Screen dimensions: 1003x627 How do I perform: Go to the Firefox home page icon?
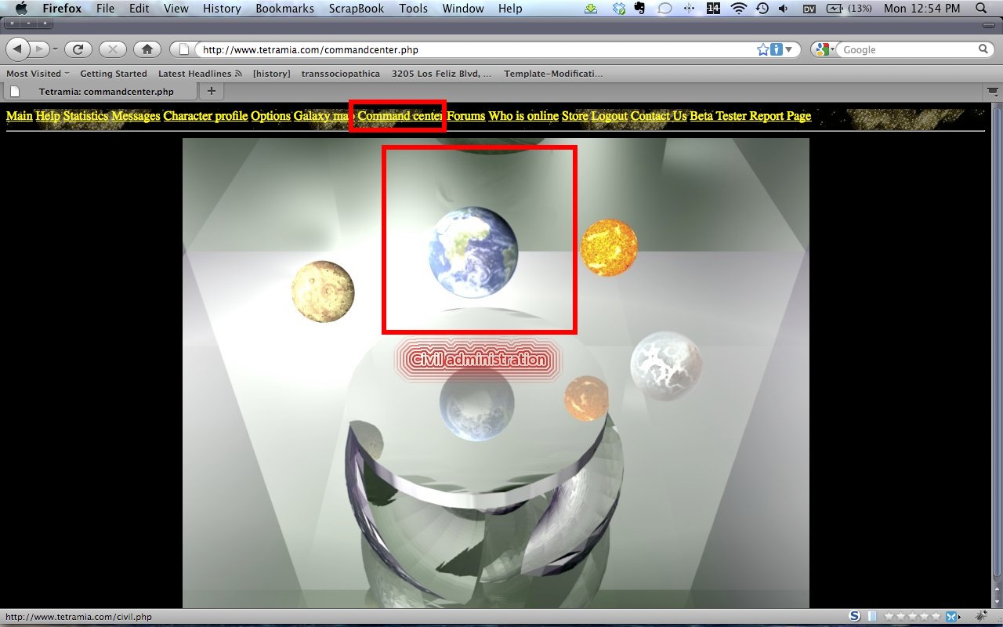(147, 49)
